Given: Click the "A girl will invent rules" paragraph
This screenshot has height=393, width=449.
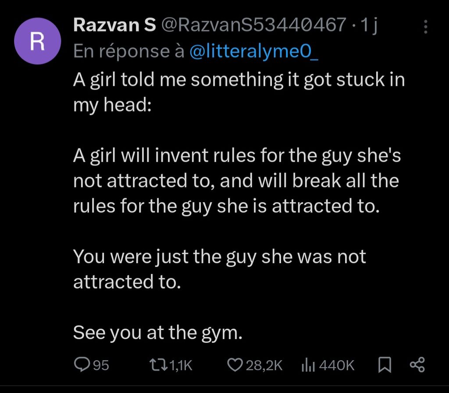Looking at the screenshot, I should coord(237,181).
